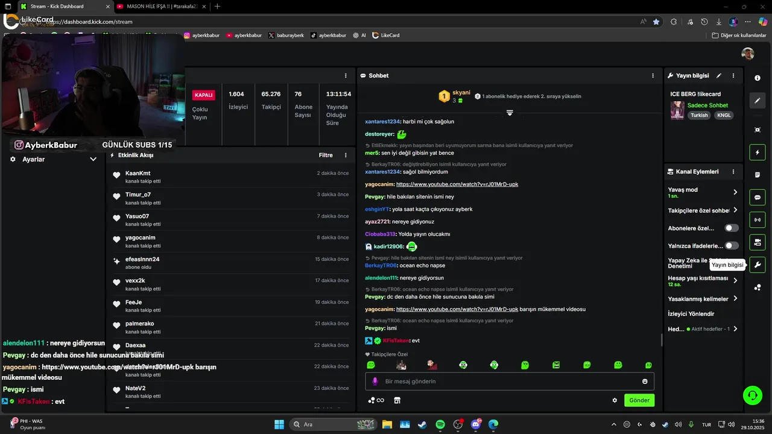Image resolution: width=772 pixels, height=434 pixels.
Task: Open File Explorer from the taskbar
Action: (x=387, y=424)
